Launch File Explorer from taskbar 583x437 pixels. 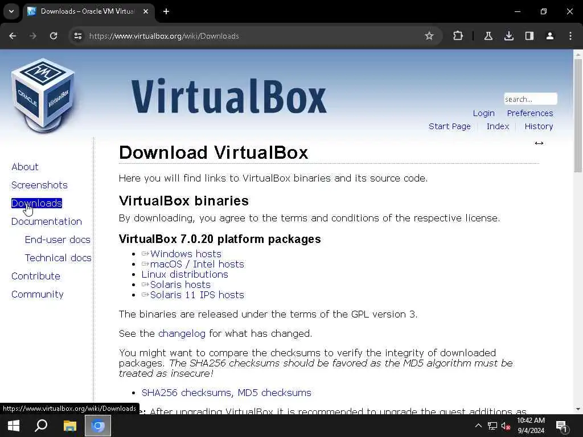pos(69,426)
